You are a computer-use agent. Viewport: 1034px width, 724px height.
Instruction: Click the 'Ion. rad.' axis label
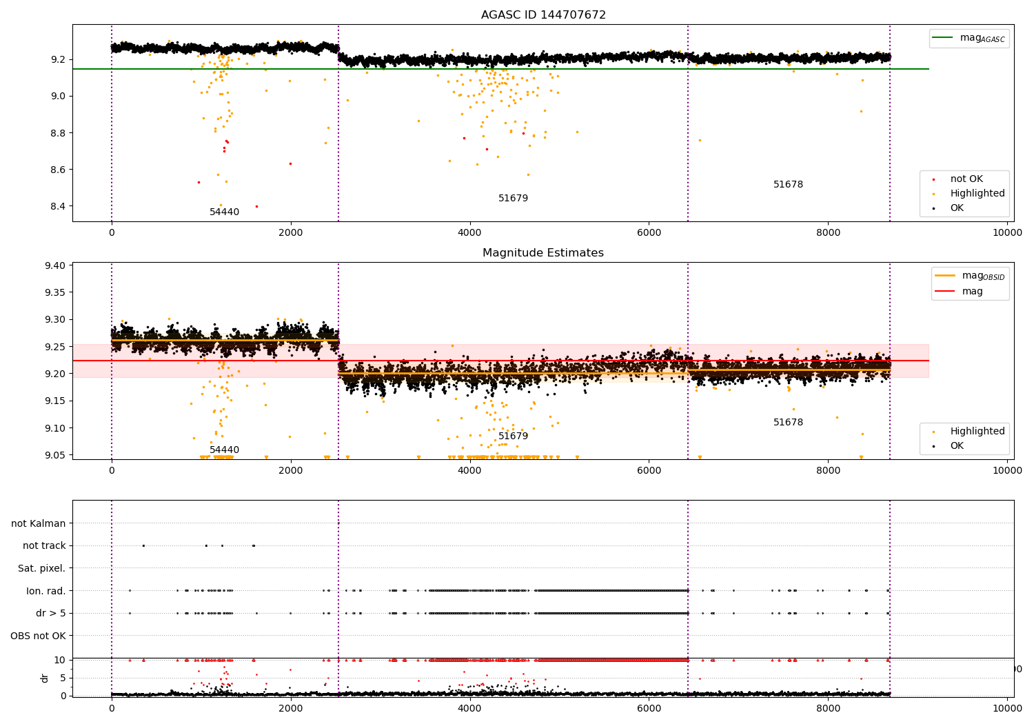click(46, 592)
